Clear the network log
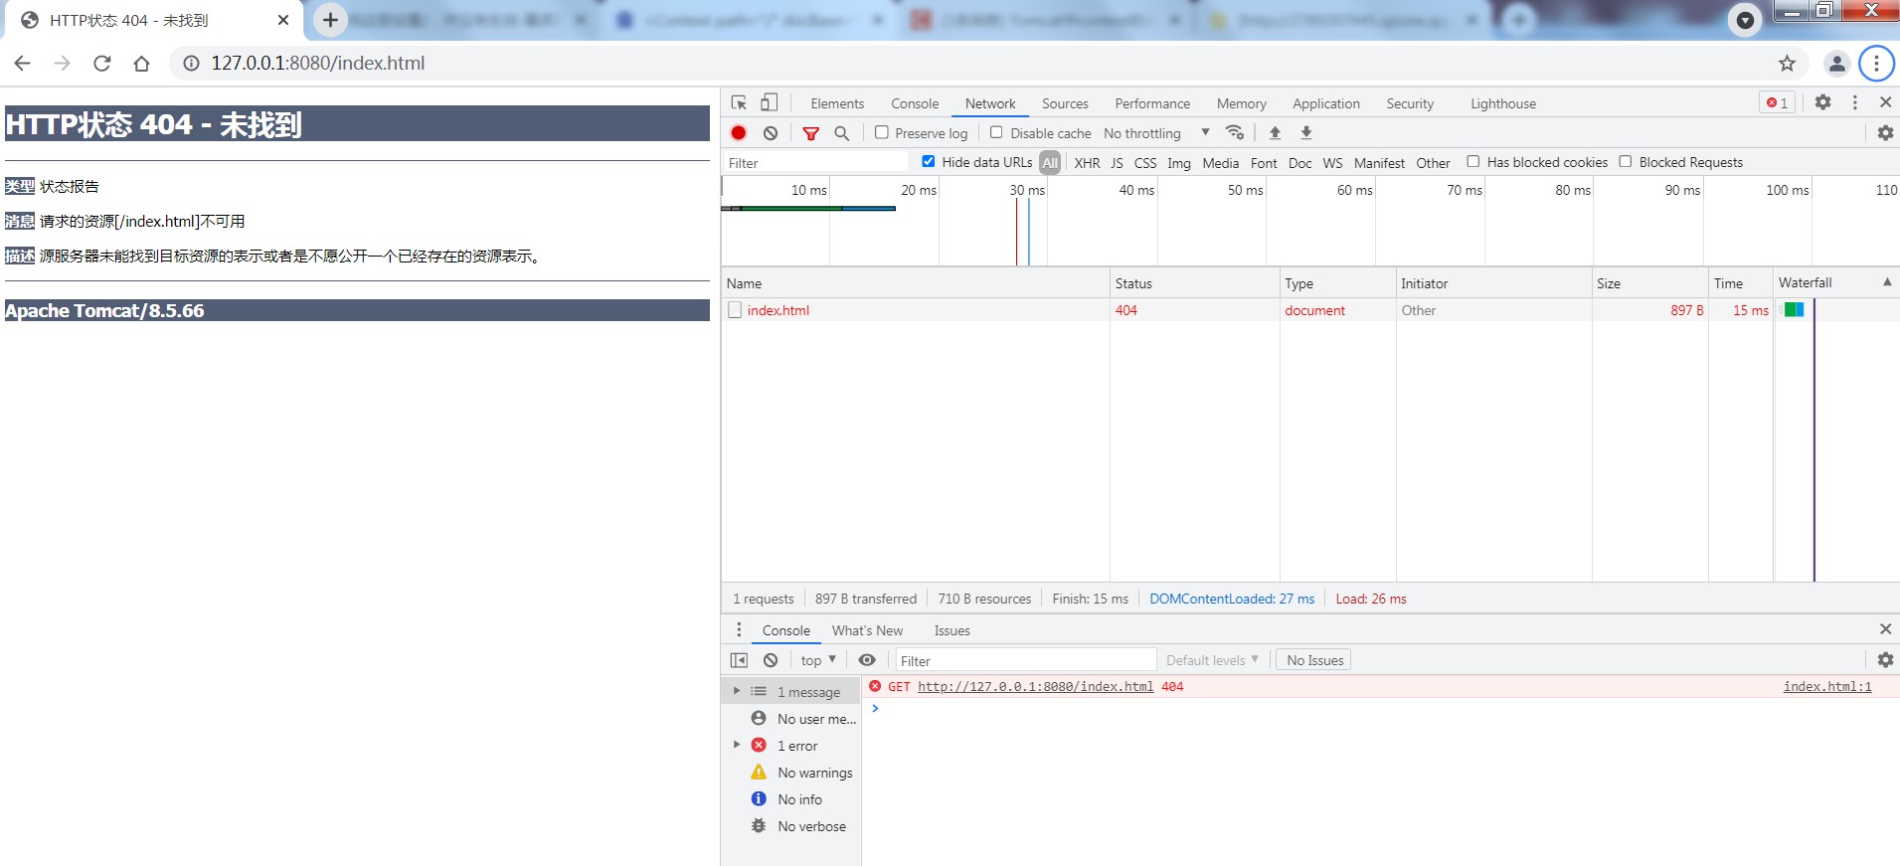Viewport: 1900px width, 866px height. 771,132
